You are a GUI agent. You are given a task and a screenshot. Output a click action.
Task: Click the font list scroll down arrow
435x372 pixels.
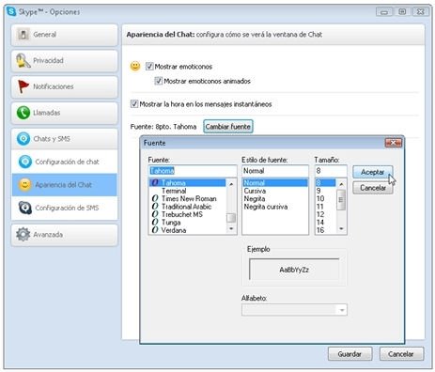coord(231,229)
